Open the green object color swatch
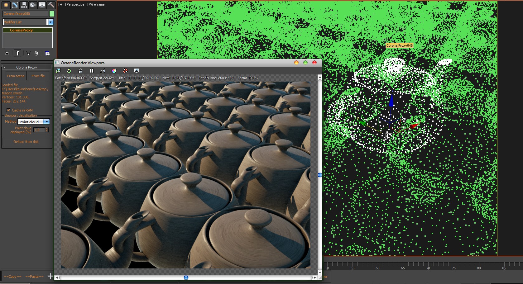This screenshot has width=523, height=284. coord(52,14)
